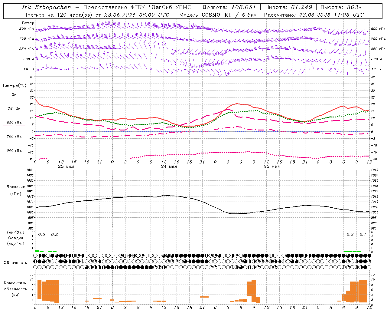Click the 0.1 precipitation amount value
Viewport: 387px width, 310px height.
(363, 235)
